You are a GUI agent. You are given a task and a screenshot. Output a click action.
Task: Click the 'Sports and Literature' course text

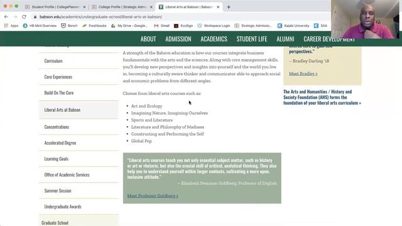click(x=152, y=120)
